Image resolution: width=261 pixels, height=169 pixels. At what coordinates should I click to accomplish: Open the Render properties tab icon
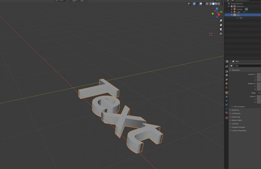coord(227,71)
